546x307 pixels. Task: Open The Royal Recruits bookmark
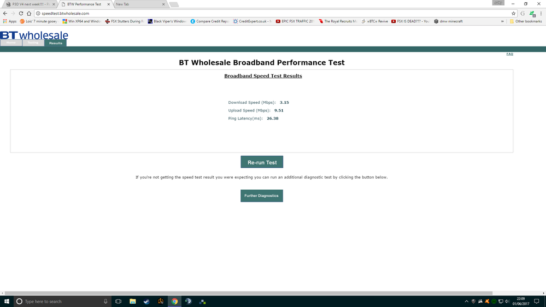click(x=337, y=21)
